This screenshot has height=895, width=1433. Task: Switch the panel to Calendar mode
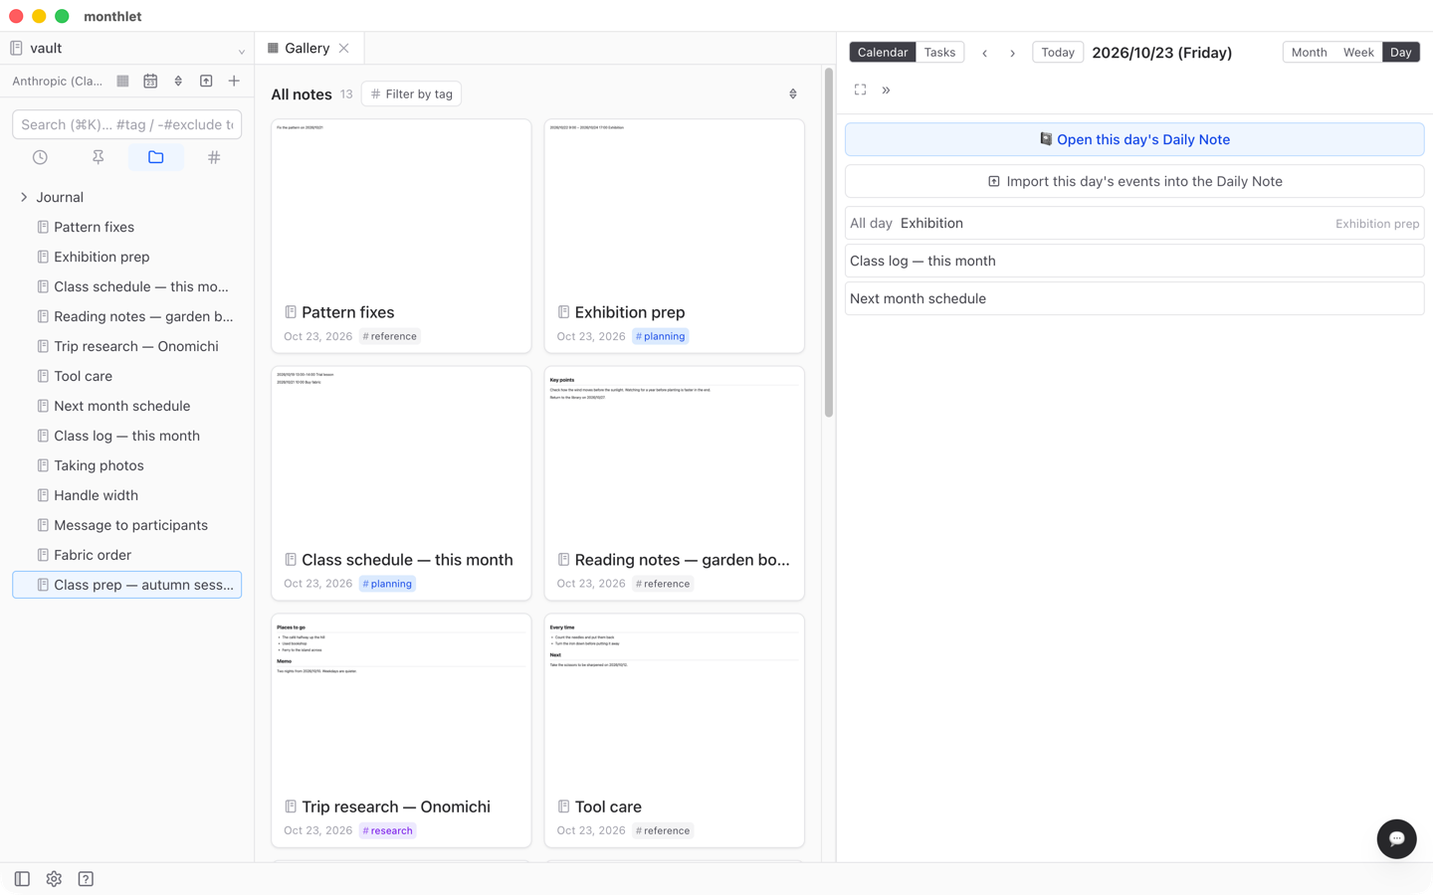(x=883, y=52)
